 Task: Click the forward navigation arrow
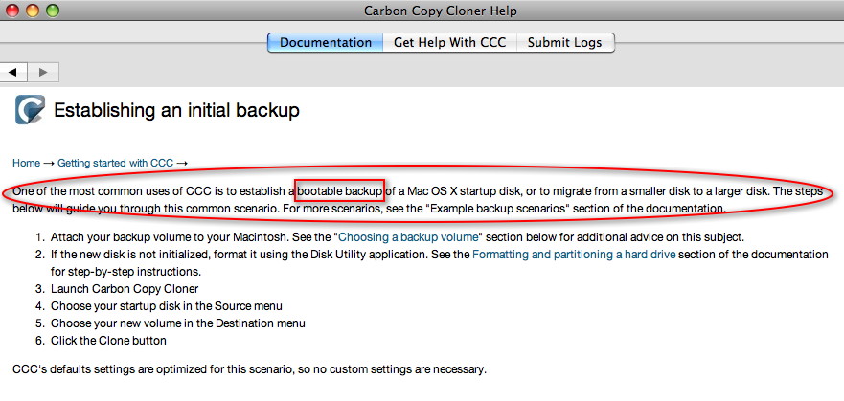(x=43, y=72)
